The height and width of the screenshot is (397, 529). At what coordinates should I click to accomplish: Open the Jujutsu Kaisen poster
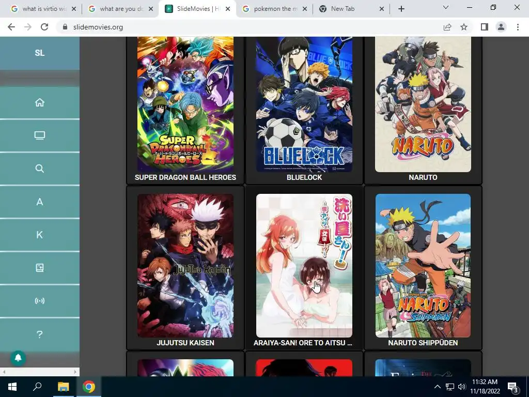click(185, 265)
